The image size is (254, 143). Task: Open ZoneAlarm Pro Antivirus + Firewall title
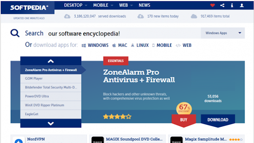click(139, 76)
